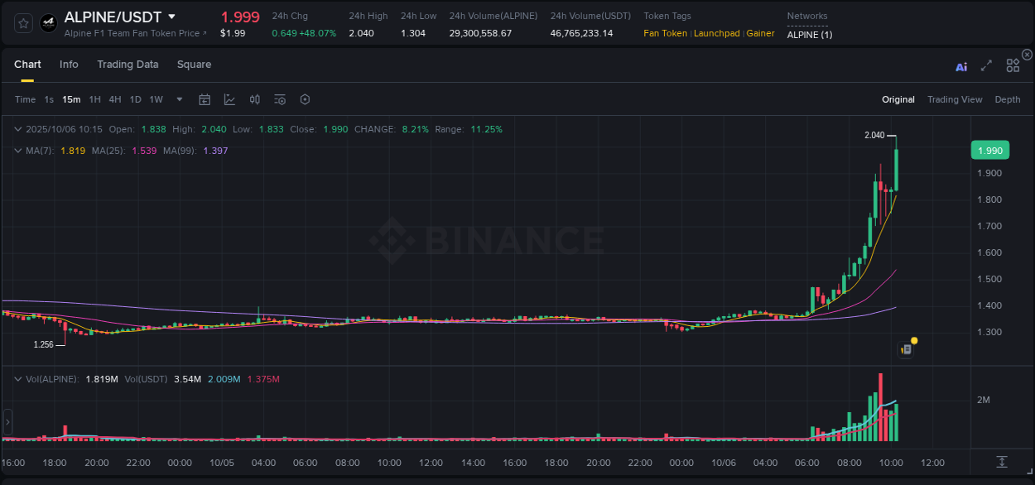
Task: Visit the Alpine F1 Team Fan Token Price link
Action: click(132, 34)
